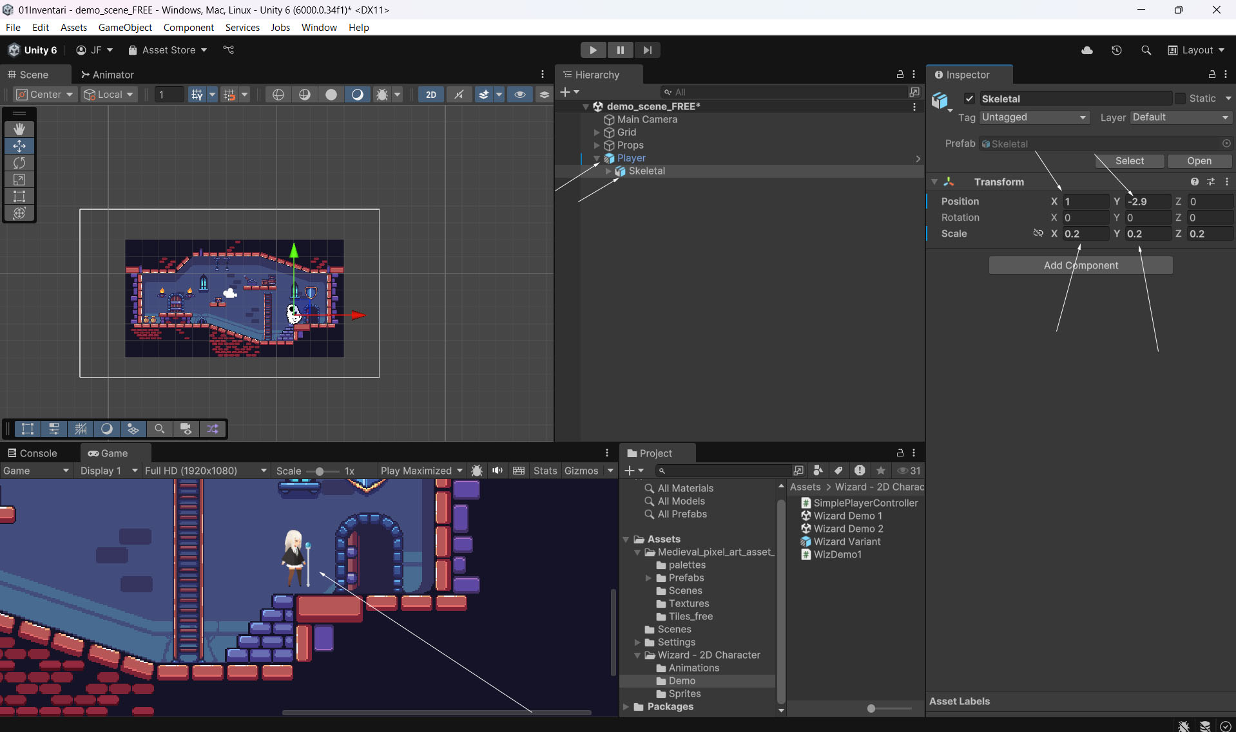This screenshot has height=732, width=1236.
Task: Select the Rotate tool in scene toolbar
Action: (x=19, y=163)
